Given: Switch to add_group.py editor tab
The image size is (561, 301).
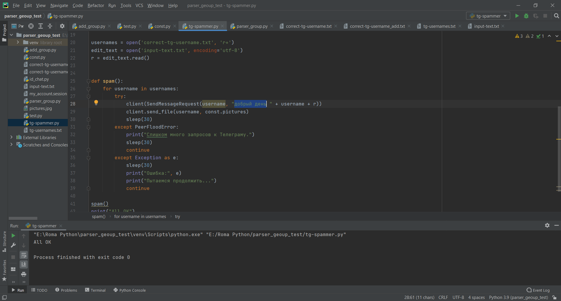Looking at the screenshot, I should tap(91, 26).
